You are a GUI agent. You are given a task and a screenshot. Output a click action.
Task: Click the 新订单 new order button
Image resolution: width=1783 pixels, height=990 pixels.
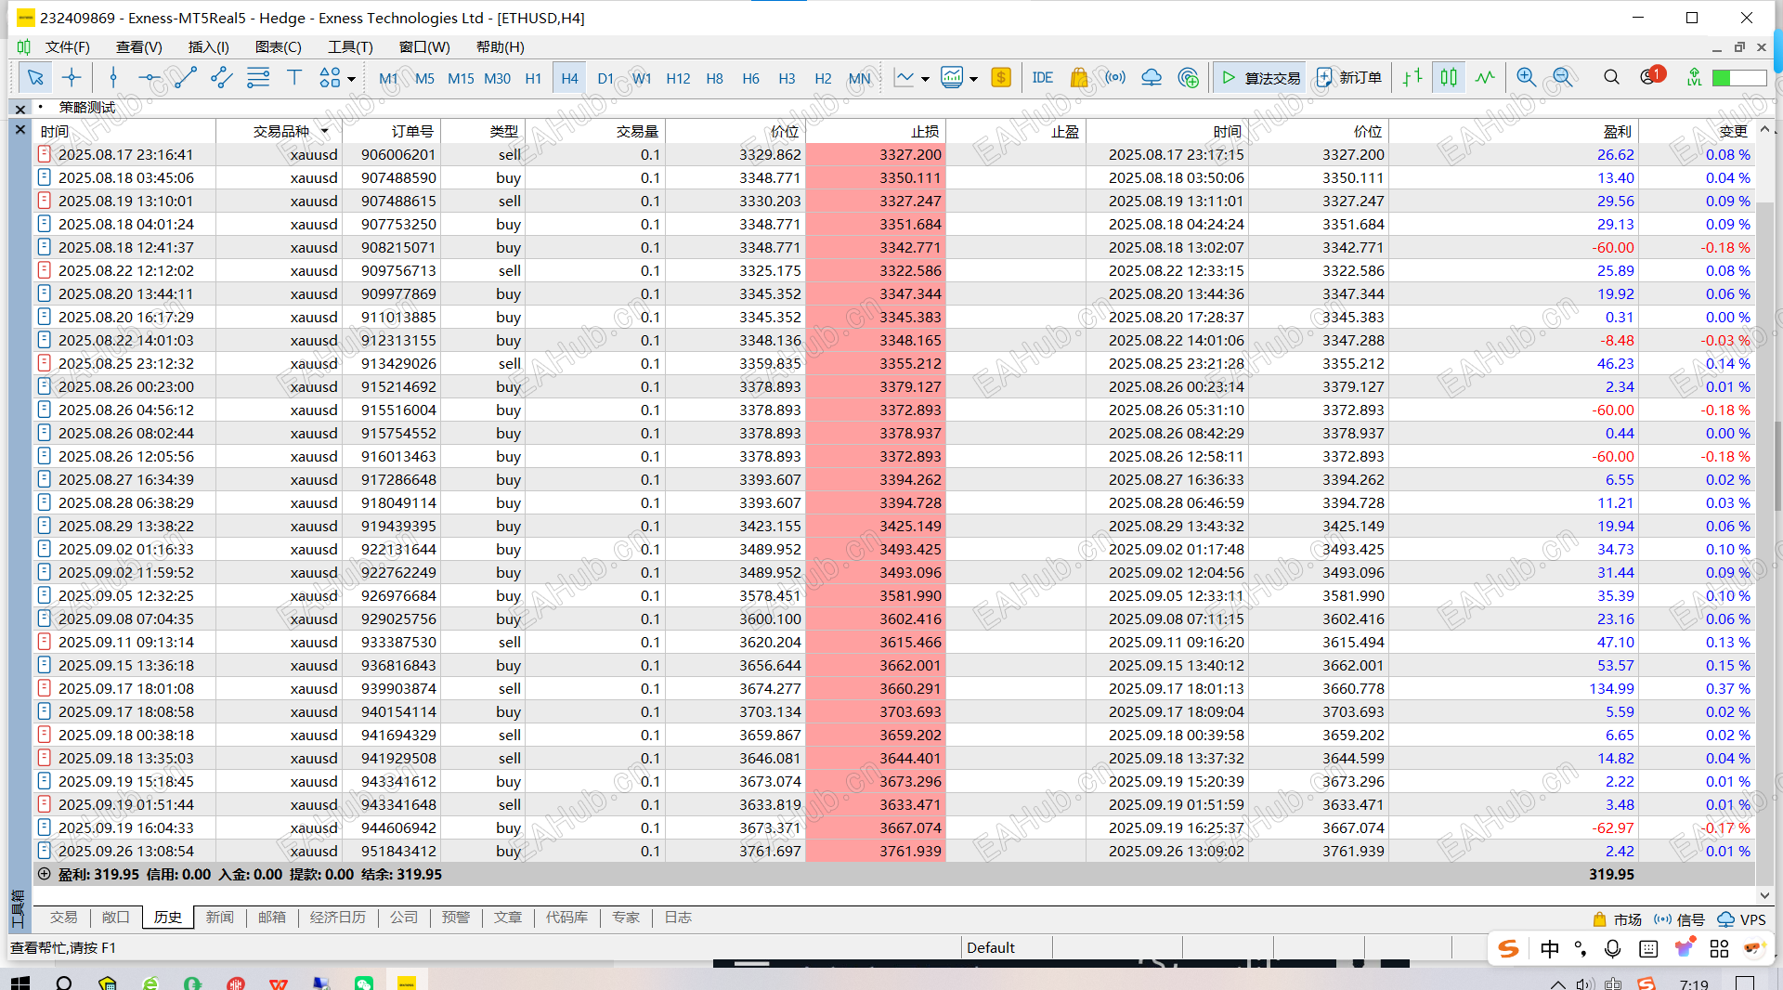pyautogui.click(x=1348, y=78)
